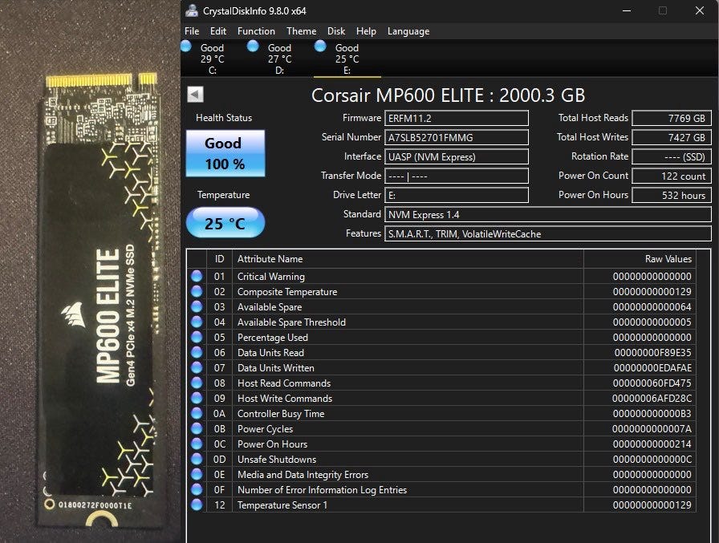Click status orb for Available Spare Threshold row
Viewport: 719px width, 543px height.
click(197, 322)
